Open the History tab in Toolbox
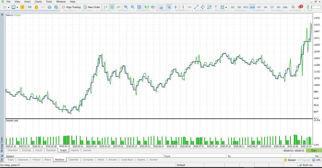The image size is (322, 168). [x=36, y=160]
